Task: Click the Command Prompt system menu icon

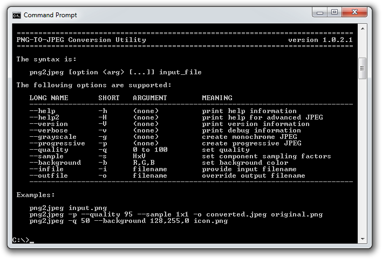Action: (x=17, y=15)
